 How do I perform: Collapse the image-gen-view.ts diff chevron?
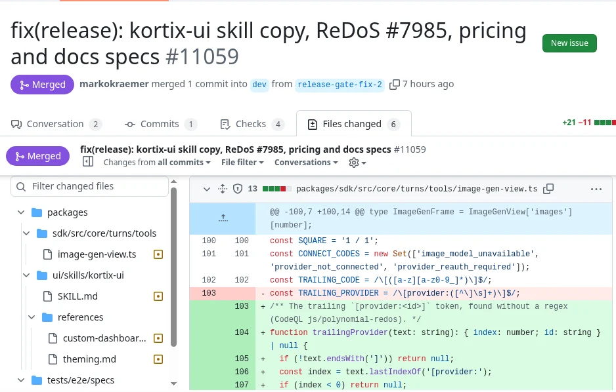pyautogui.click(x=207, y=189)
